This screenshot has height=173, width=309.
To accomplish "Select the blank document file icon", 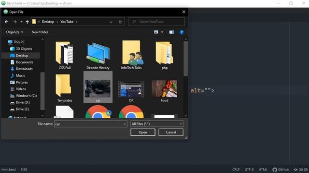I will (x=64, y=112).
